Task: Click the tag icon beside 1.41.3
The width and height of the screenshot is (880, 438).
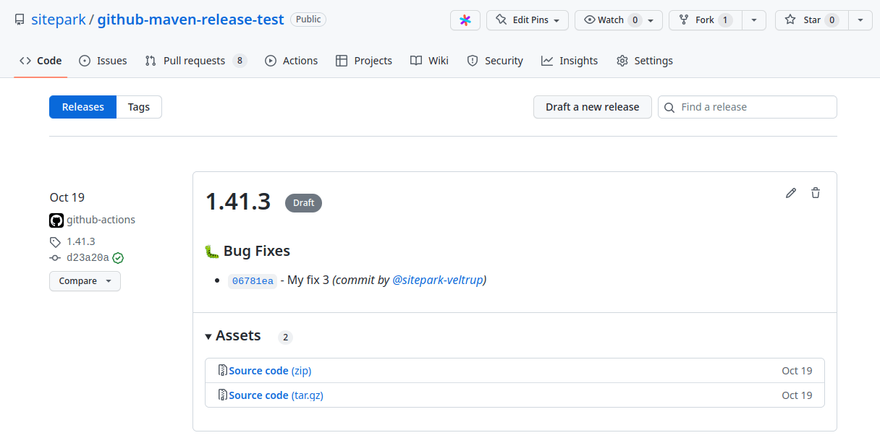Action: point(54,241)
